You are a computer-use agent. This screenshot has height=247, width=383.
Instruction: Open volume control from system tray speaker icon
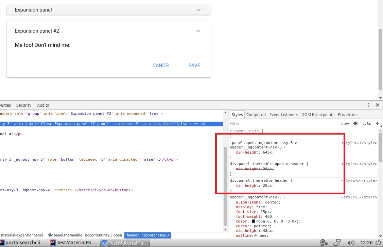tap(351, 243)
